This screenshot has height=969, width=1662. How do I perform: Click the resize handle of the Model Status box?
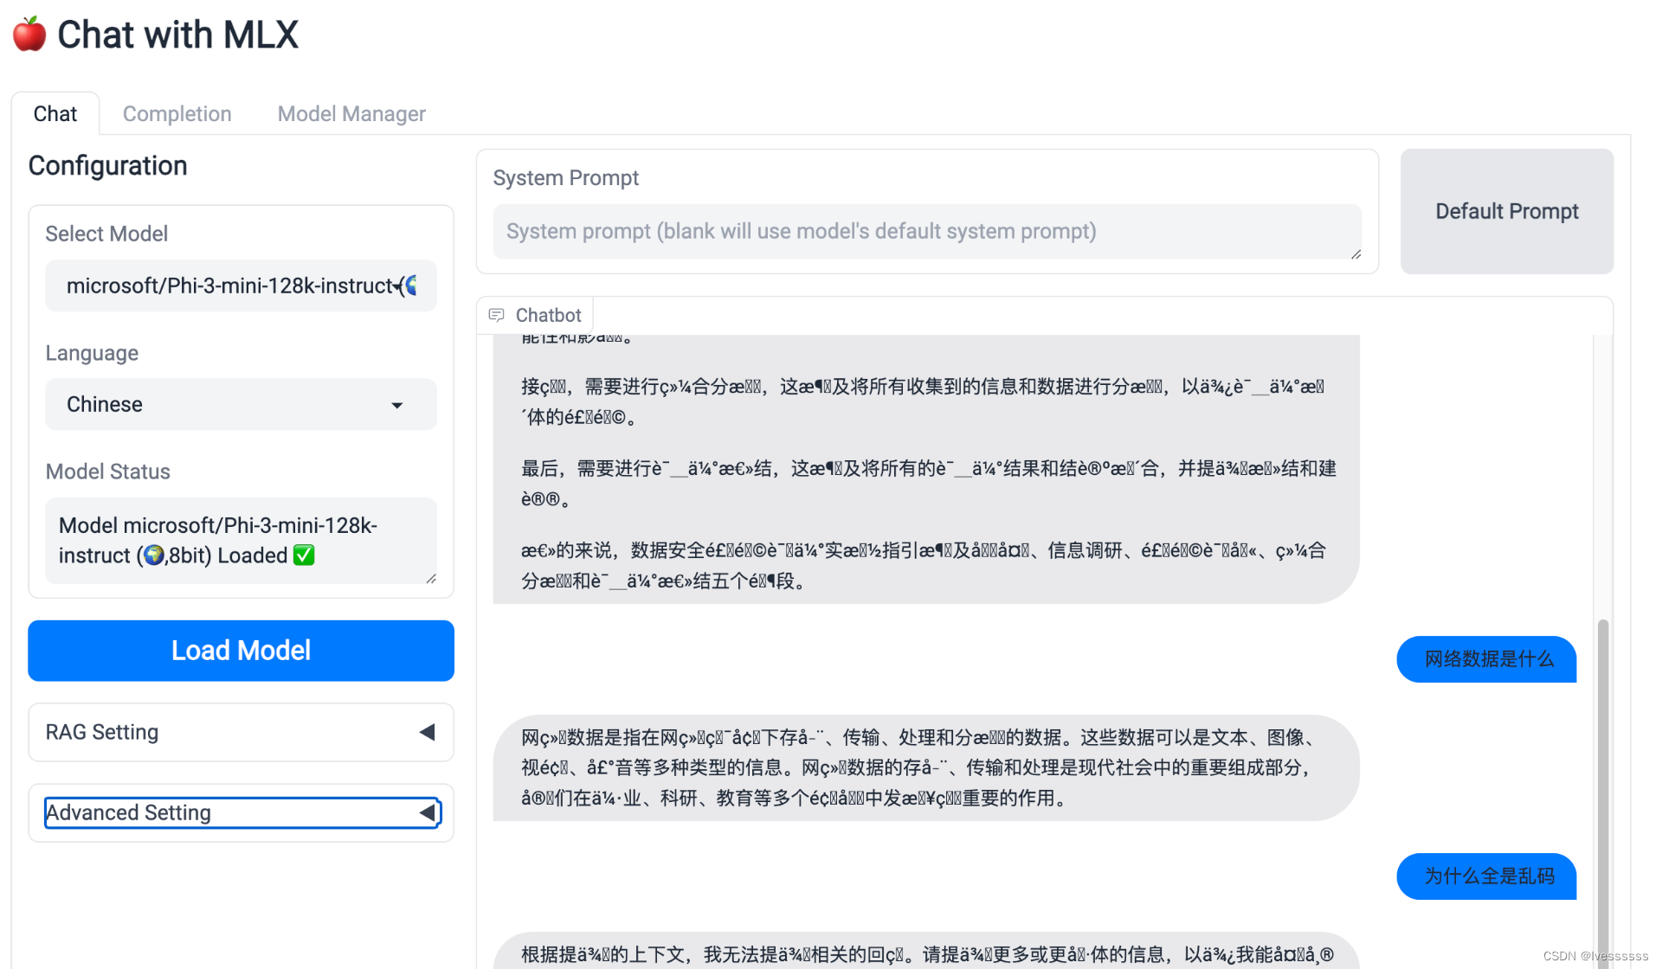tap(432, 579)
